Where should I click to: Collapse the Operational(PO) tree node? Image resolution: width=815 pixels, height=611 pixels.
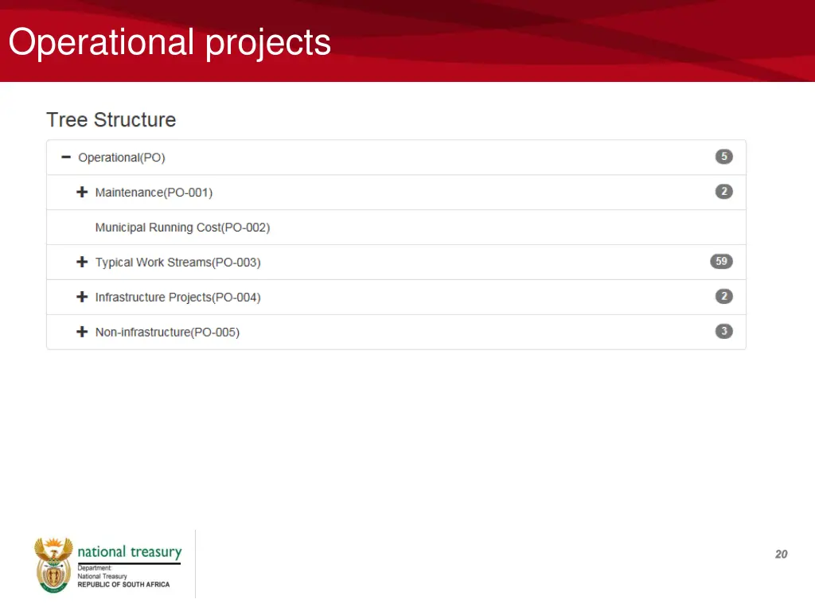pos(66,157)
